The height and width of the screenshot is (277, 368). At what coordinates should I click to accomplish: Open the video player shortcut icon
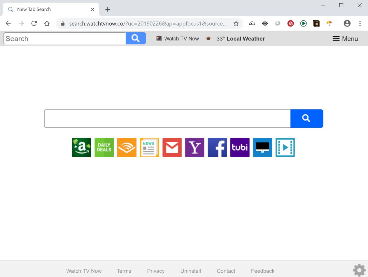coord(285,147)
